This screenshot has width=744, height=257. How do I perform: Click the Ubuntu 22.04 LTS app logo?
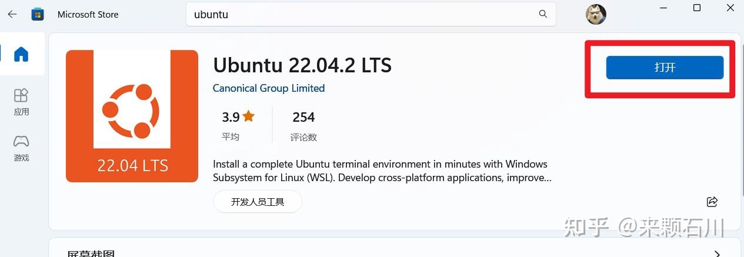pyautogui.click(x=132, y=116)
